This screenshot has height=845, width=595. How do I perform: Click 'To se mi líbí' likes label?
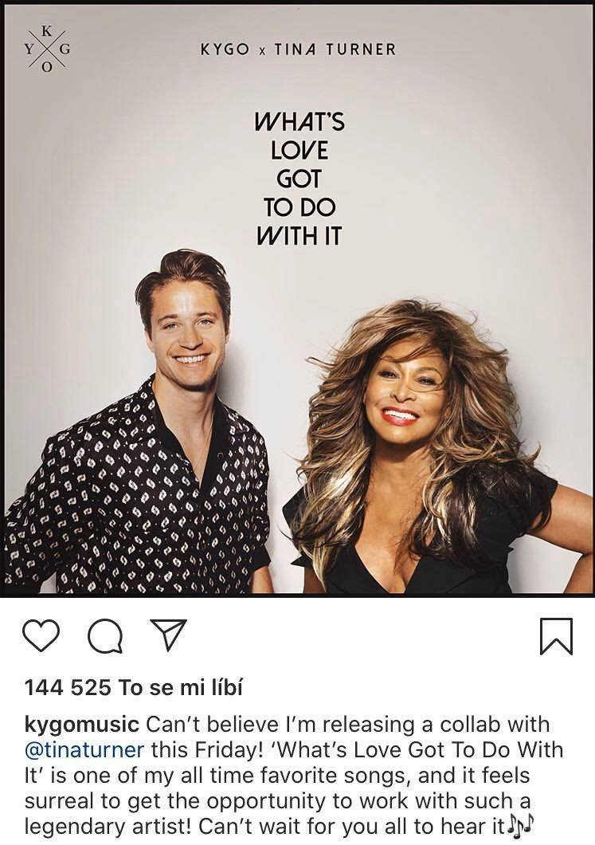click(180, 688)
